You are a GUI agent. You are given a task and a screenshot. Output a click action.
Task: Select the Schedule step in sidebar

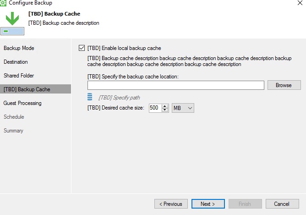click(x=14, y=117)
